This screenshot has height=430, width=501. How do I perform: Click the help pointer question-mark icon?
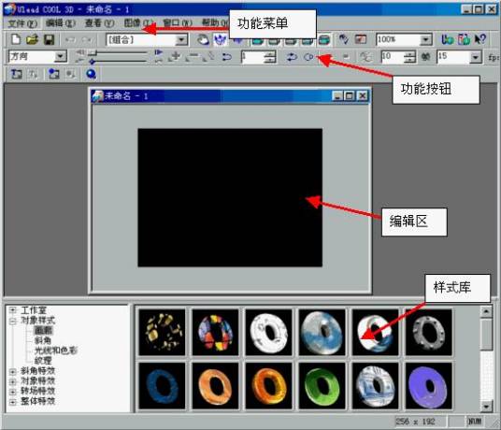480,39
